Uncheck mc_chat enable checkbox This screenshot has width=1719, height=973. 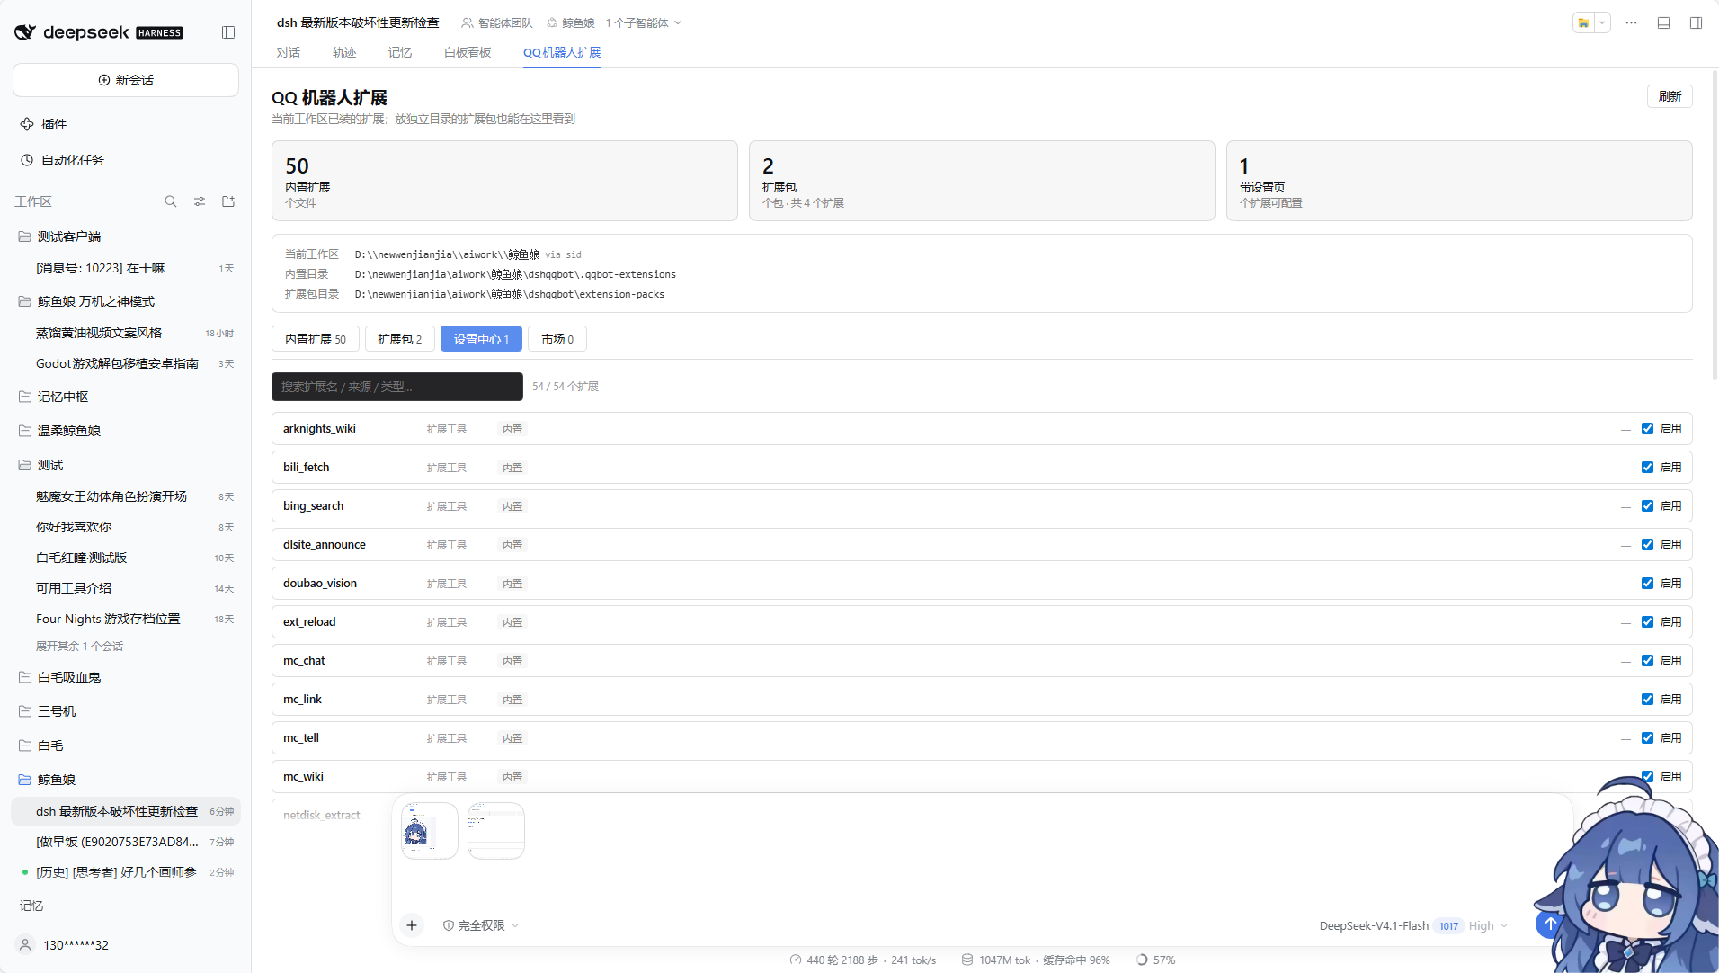point(1647,661)
